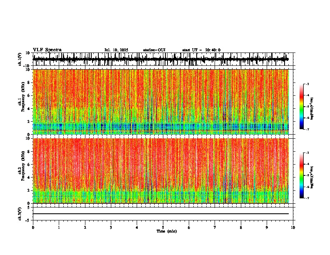The image size is (330, 255).
Task: Click the ch.3(V) axis label
Action: pos(20,214)
